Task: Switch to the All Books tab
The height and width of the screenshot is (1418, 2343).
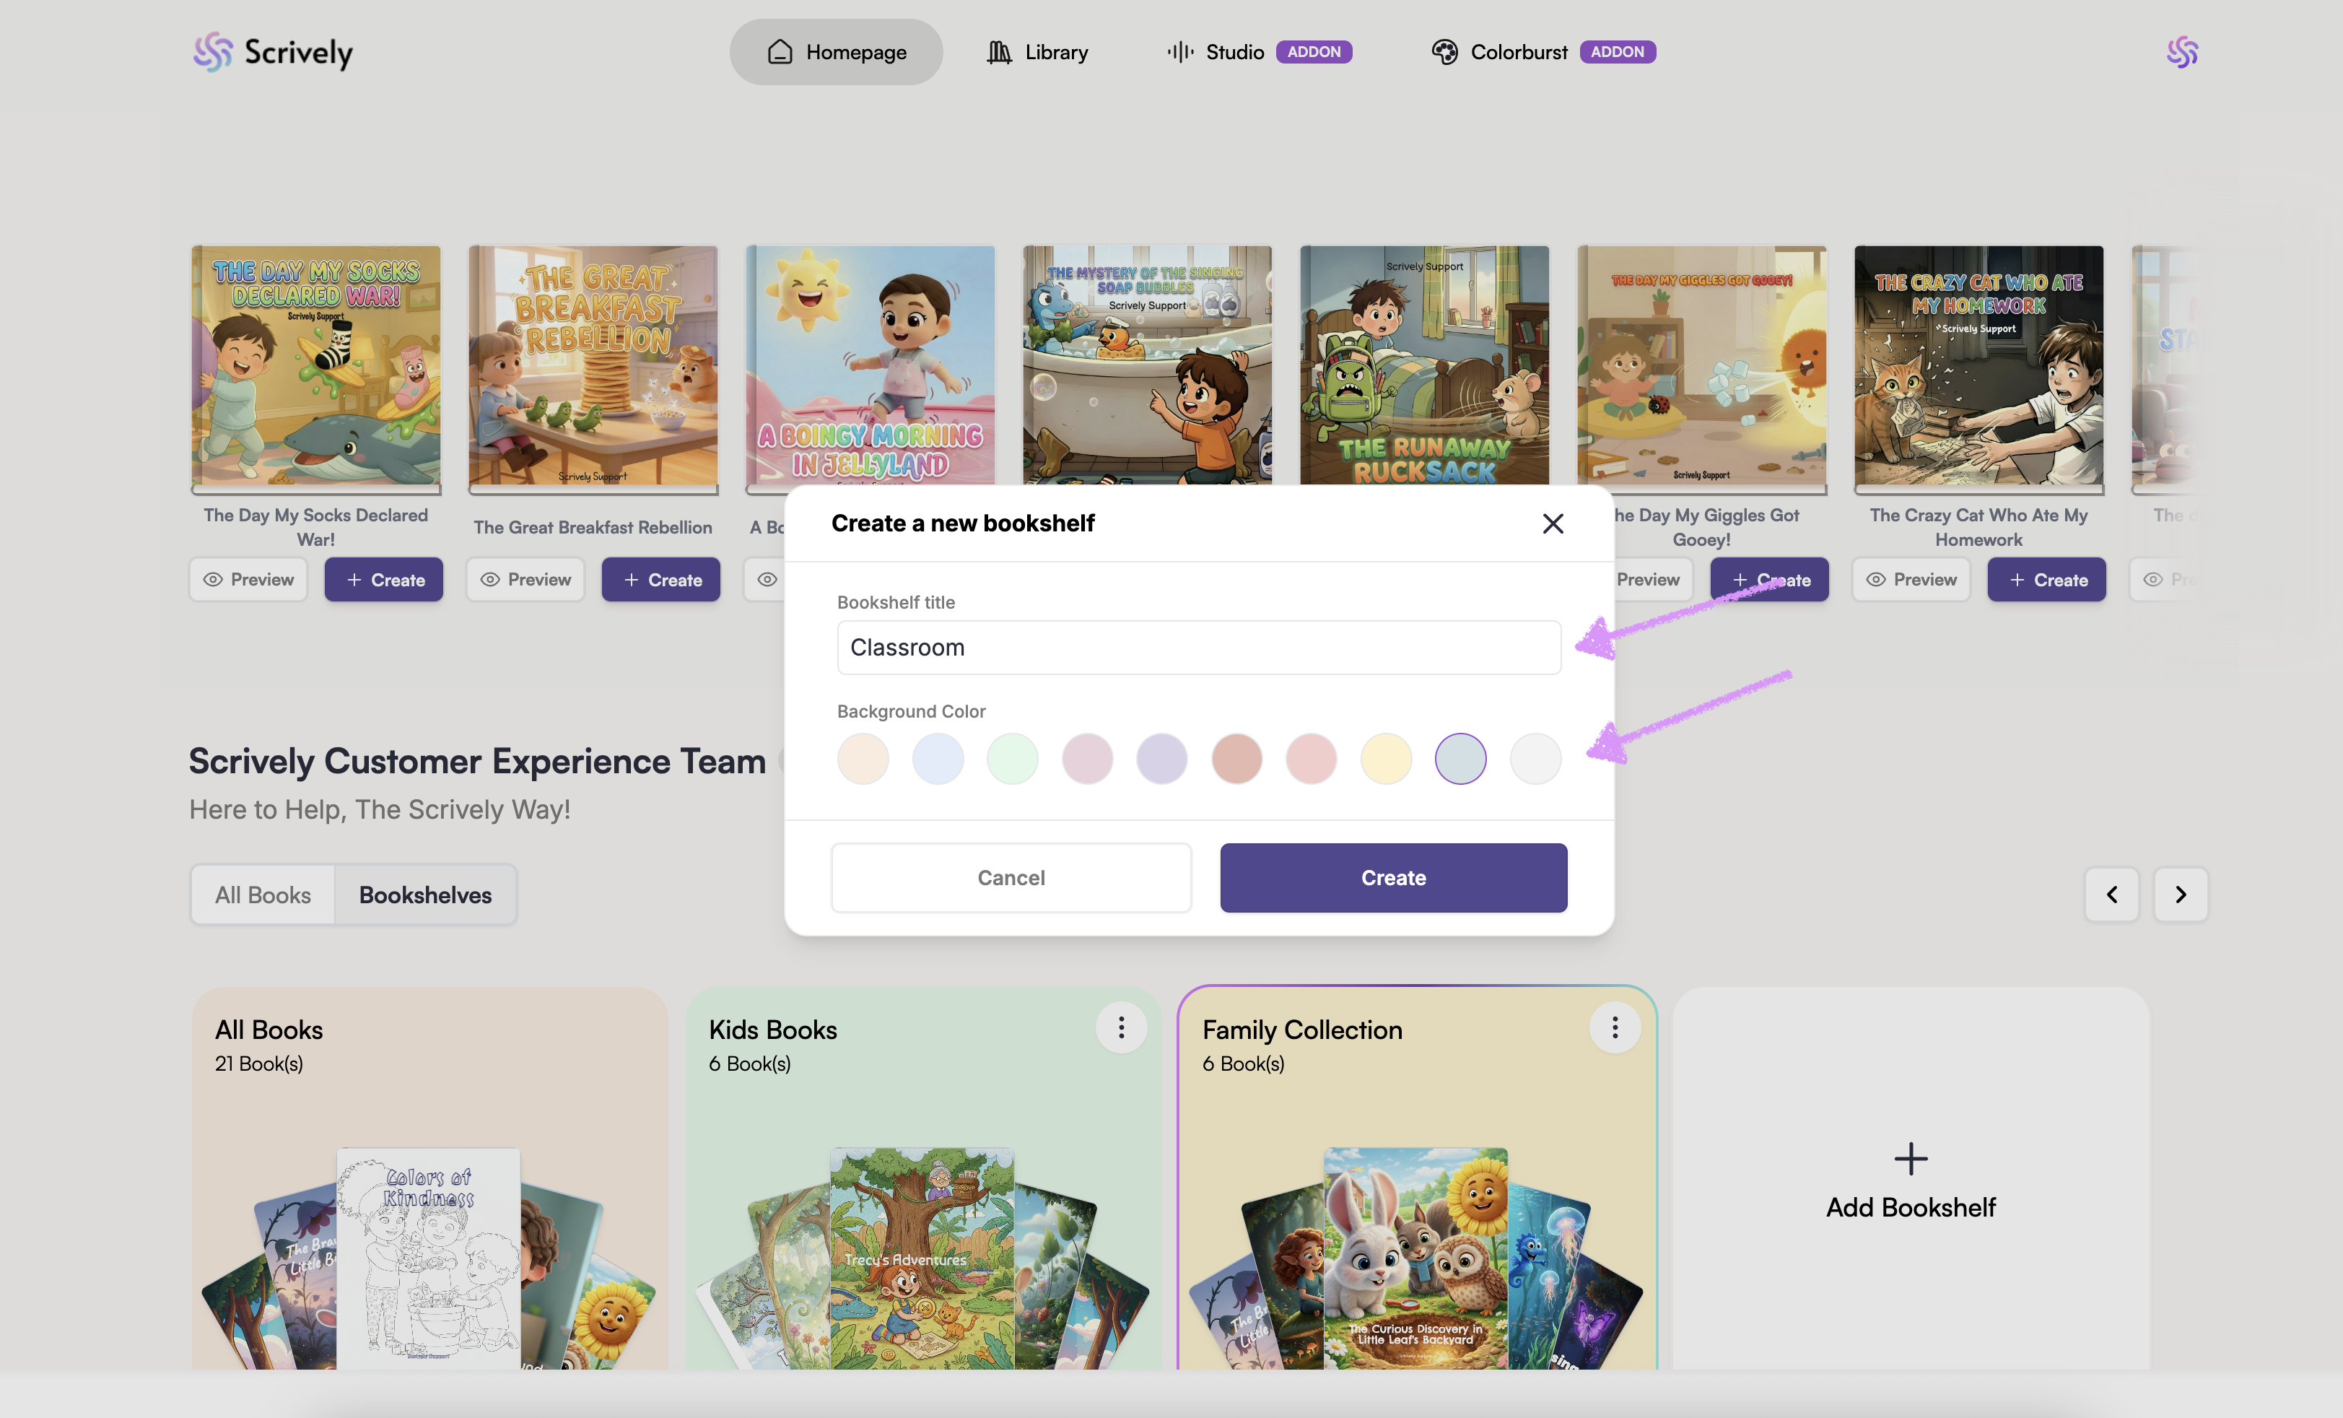Action: tap(263, 895)
